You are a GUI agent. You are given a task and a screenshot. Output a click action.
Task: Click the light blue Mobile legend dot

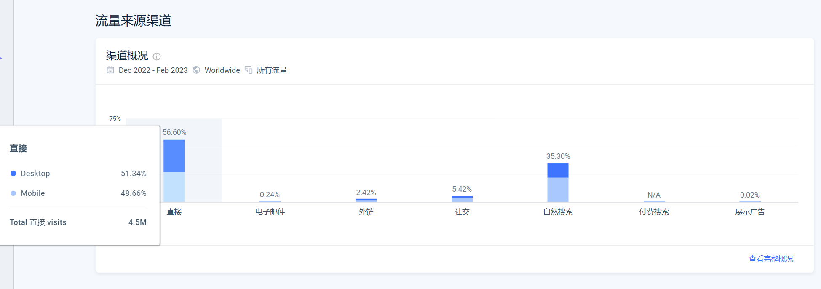pyautogui.click(x=13, y=193)
